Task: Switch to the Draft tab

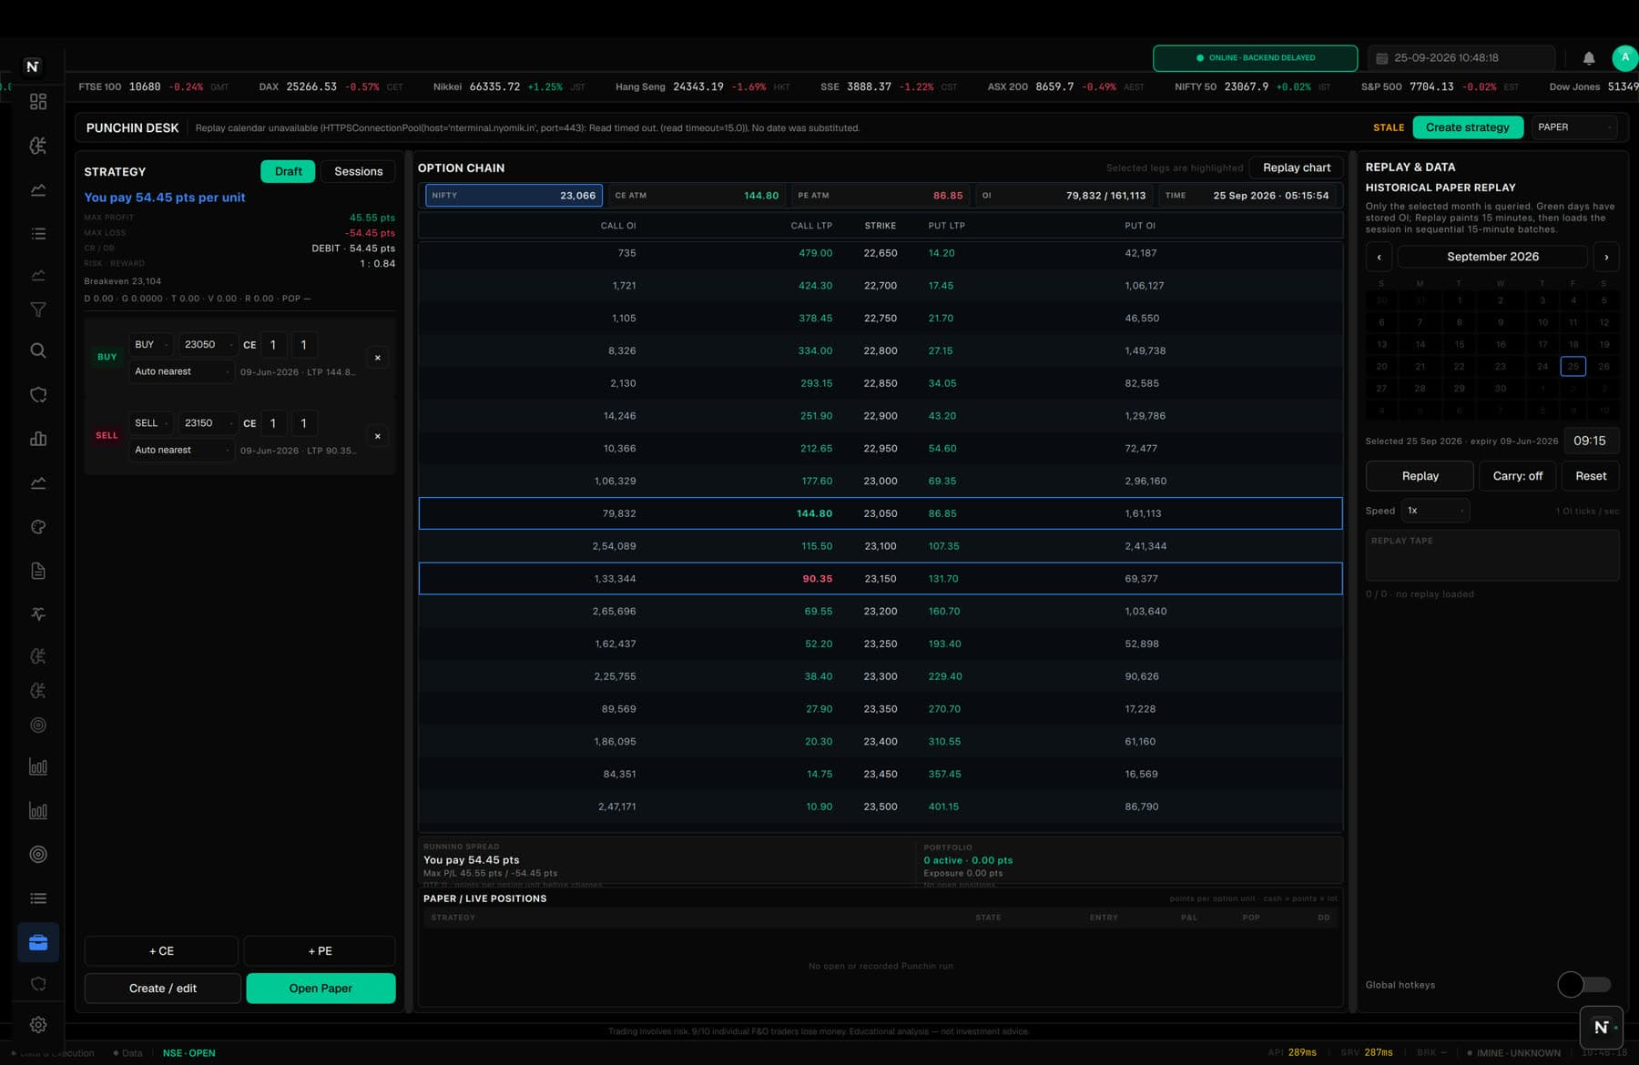Action: pos(288,171)
